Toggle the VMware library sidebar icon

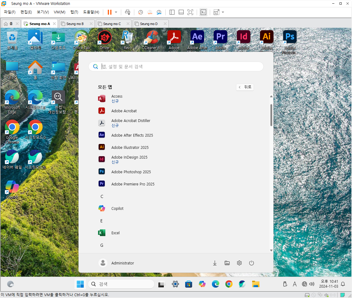[x=172, y=12]
